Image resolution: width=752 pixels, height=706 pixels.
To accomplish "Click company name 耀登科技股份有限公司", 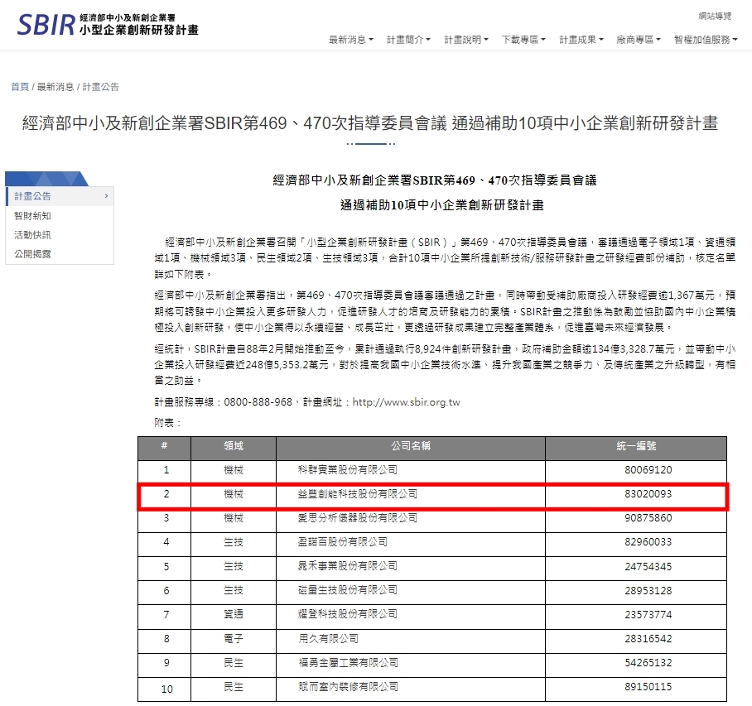I will (348, 614).
